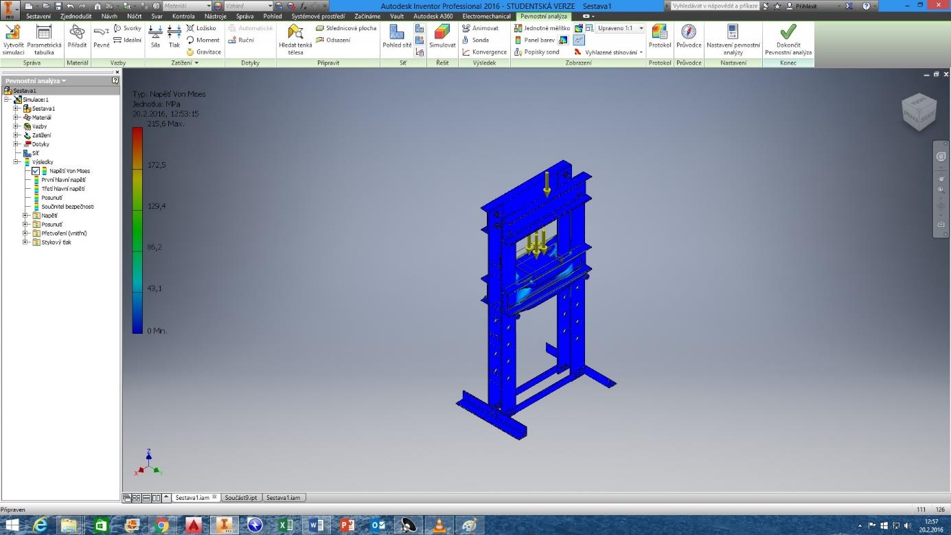
Task: Switch to the Nástroje ribbon tab
Action: pos(216,16)
